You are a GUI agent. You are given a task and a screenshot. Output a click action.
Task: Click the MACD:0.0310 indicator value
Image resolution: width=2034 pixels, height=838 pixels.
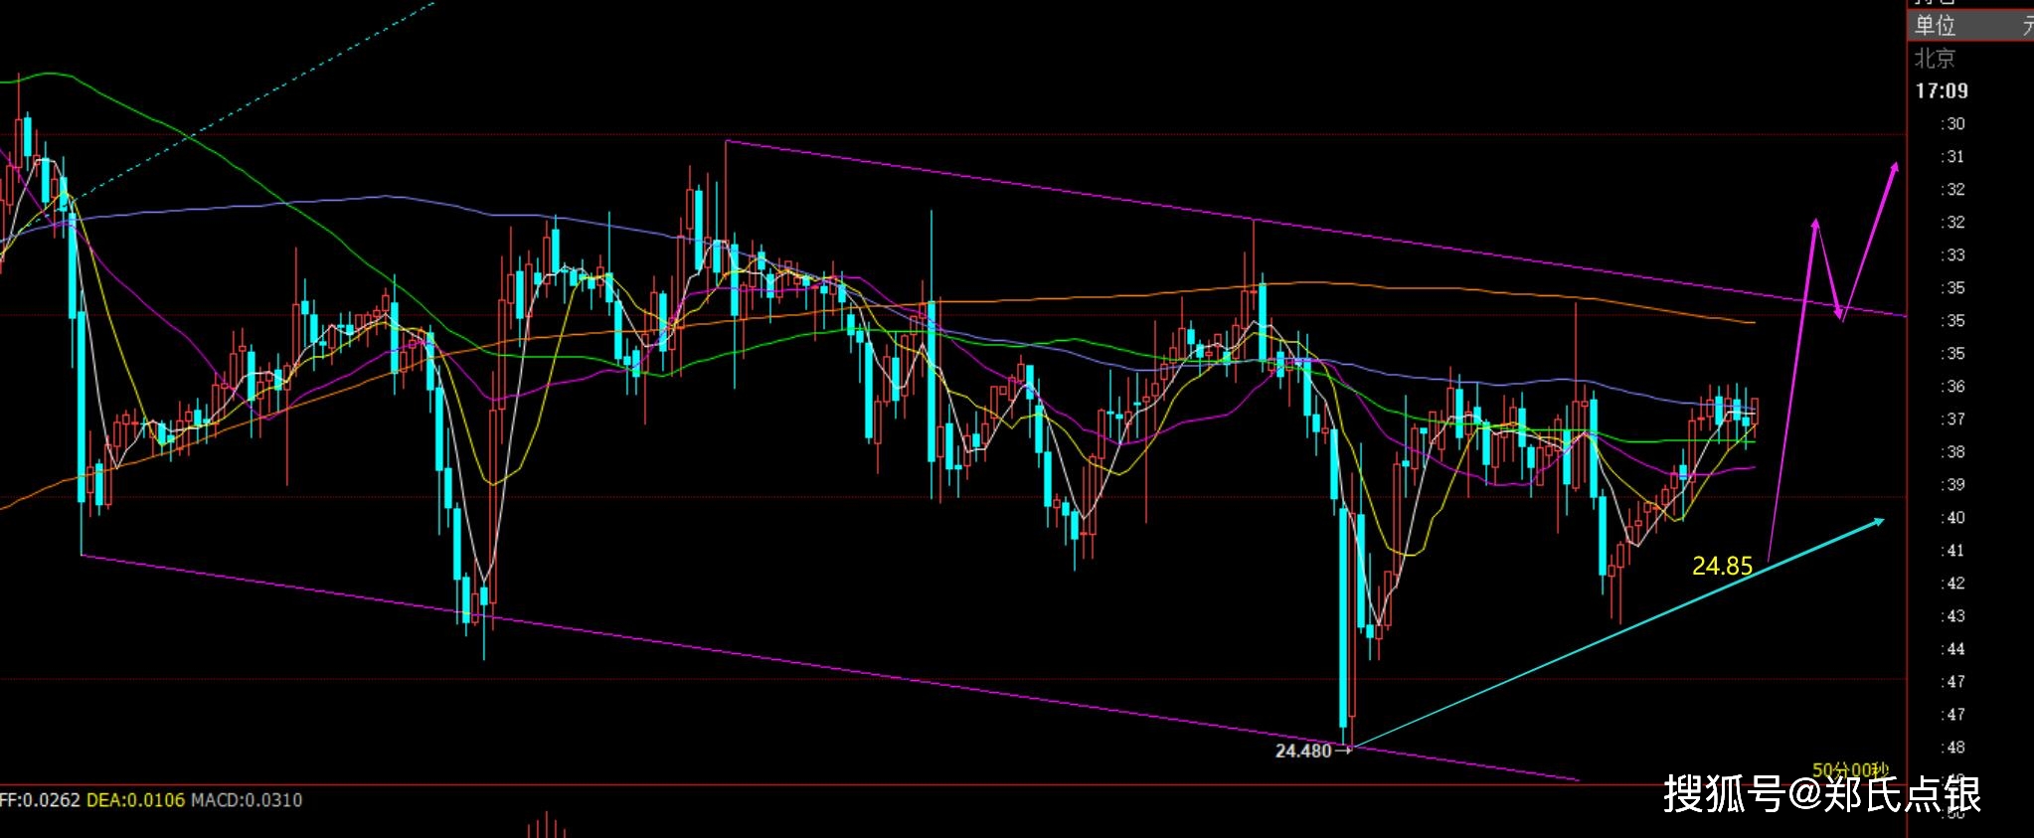point(247,800)
